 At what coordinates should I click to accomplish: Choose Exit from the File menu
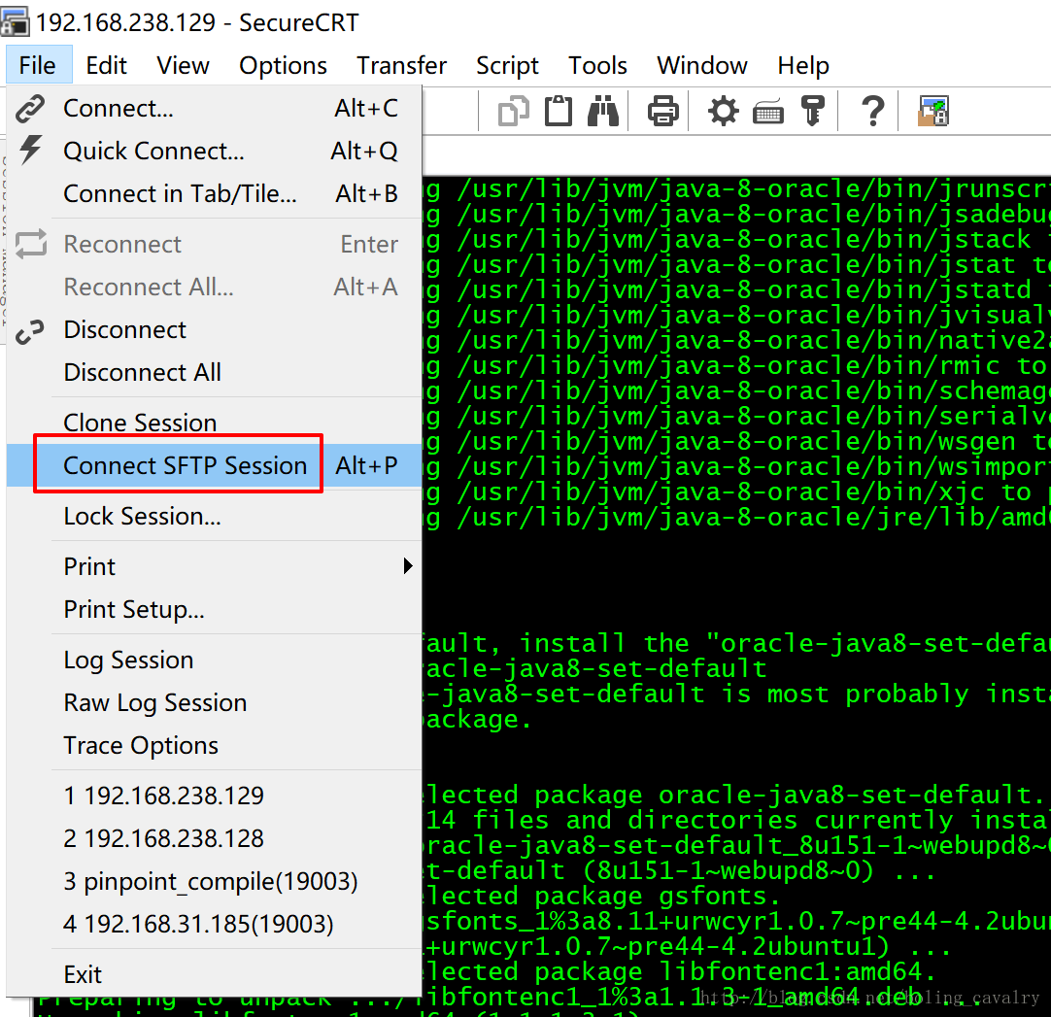[214, 975]
